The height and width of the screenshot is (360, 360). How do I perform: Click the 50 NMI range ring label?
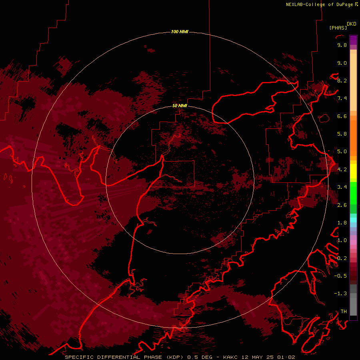point(180,106)
